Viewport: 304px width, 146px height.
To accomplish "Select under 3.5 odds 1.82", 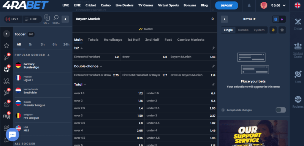I will tap(181, 123).
